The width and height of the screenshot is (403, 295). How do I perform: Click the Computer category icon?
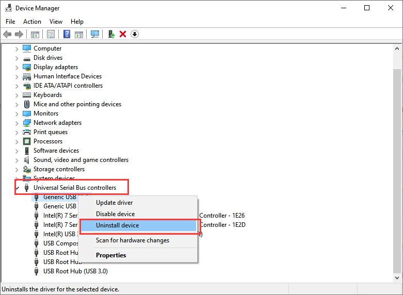tap(27, 48)
